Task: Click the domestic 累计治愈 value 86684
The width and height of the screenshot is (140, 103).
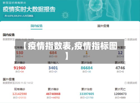Action: click(x=87, y=68)
